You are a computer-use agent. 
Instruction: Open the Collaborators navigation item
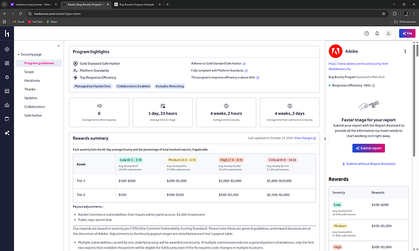click(35, 107)
